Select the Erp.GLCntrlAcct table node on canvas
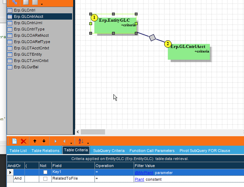Screen dimensions: 244x187 pos(189,52)
